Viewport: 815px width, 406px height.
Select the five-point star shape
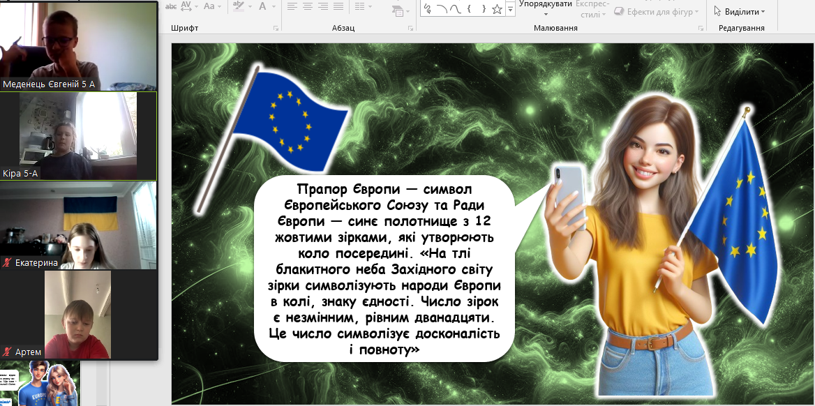498,9
